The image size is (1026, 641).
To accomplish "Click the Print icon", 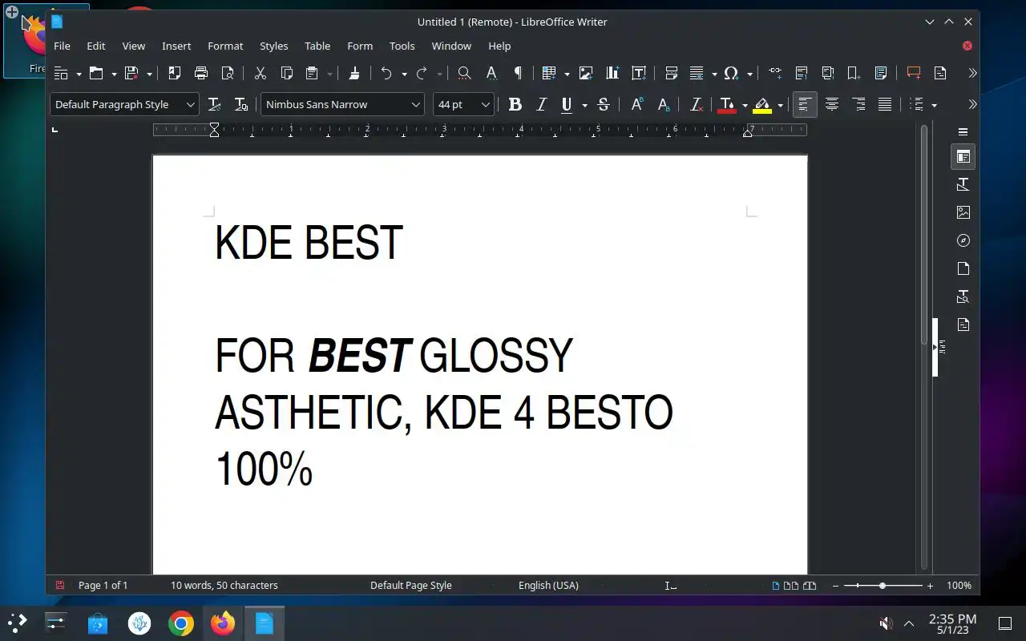I will 201,73.
